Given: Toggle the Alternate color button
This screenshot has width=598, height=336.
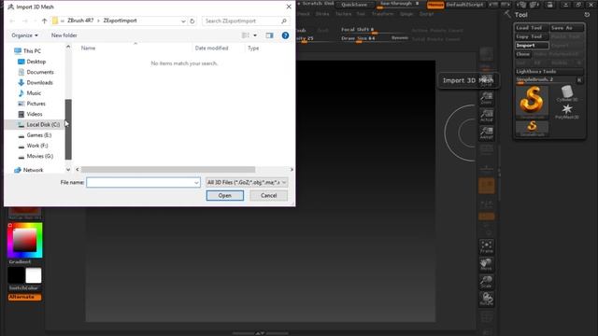Looking at the screenshot, I should pyautogui.click(x=25, y=297).
